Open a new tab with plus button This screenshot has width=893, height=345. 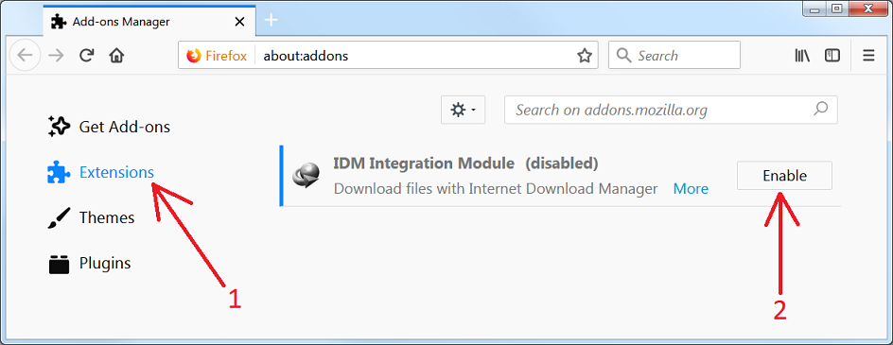(271, 21)
